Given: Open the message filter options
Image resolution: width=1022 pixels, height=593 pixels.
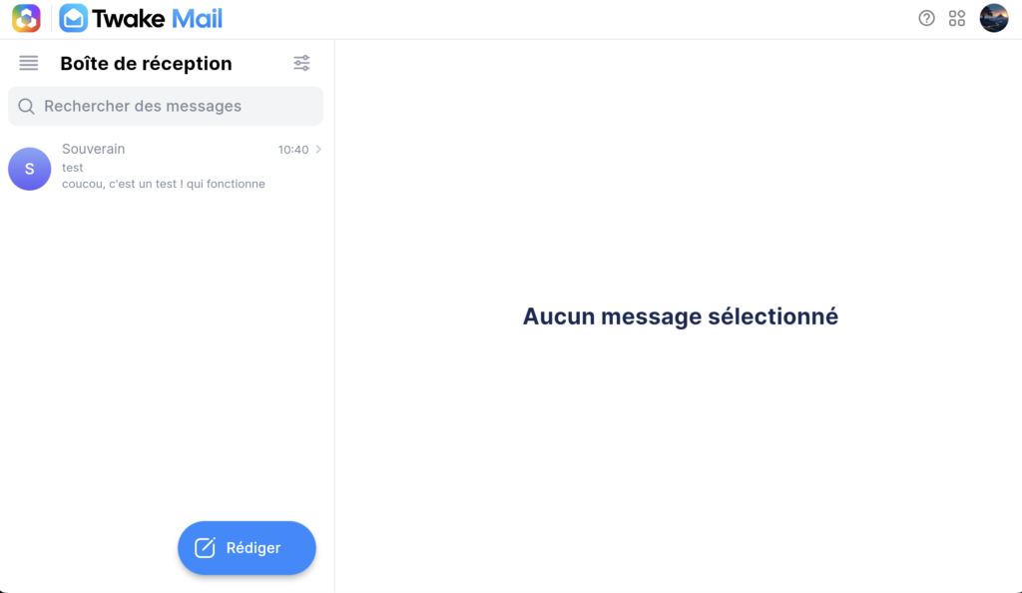Looking at the screenshot, I should [x=302, y=62].
